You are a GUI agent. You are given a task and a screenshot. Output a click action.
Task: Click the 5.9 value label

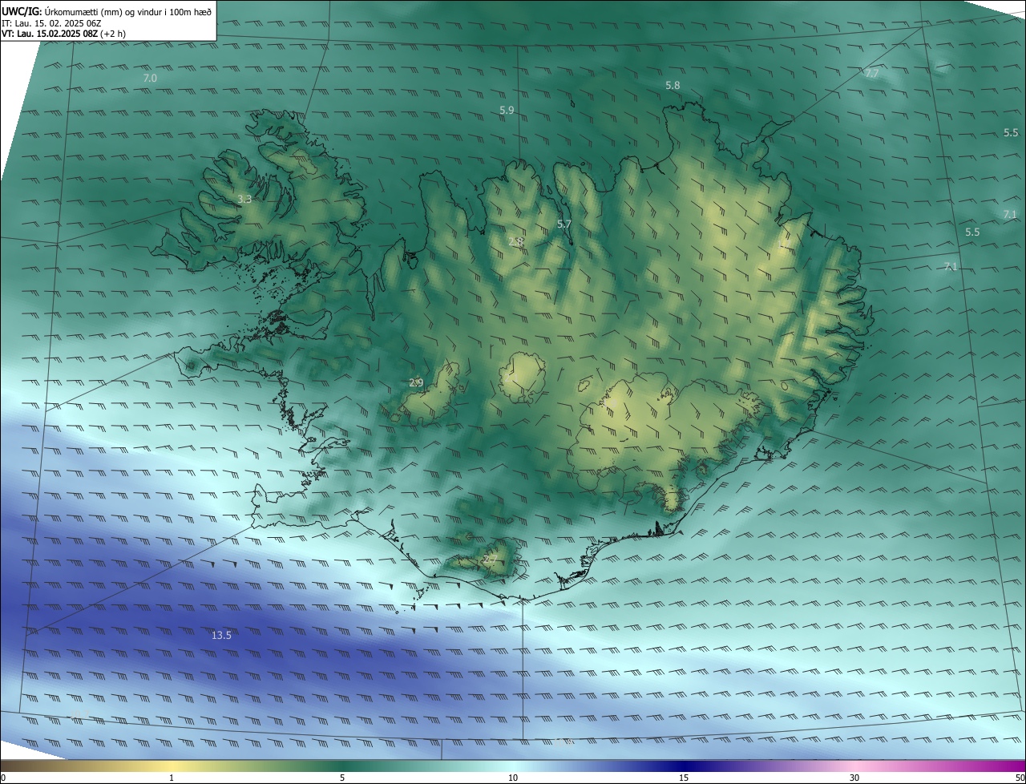[x=507, y=110]
